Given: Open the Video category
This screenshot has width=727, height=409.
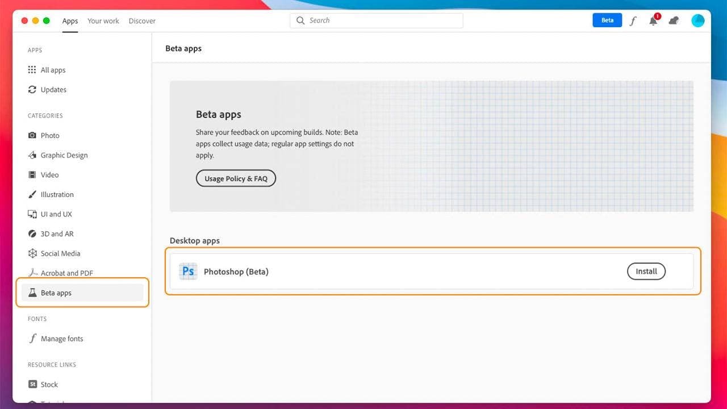Looking at the screenshot, I should [x=49, y=175].
